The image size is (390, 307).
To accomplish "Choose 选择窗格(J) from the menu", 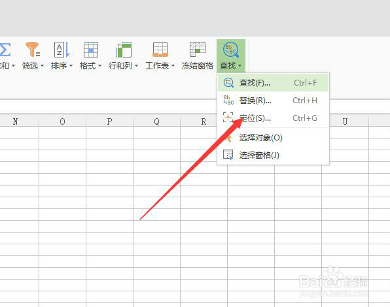I will coord(273,155).
